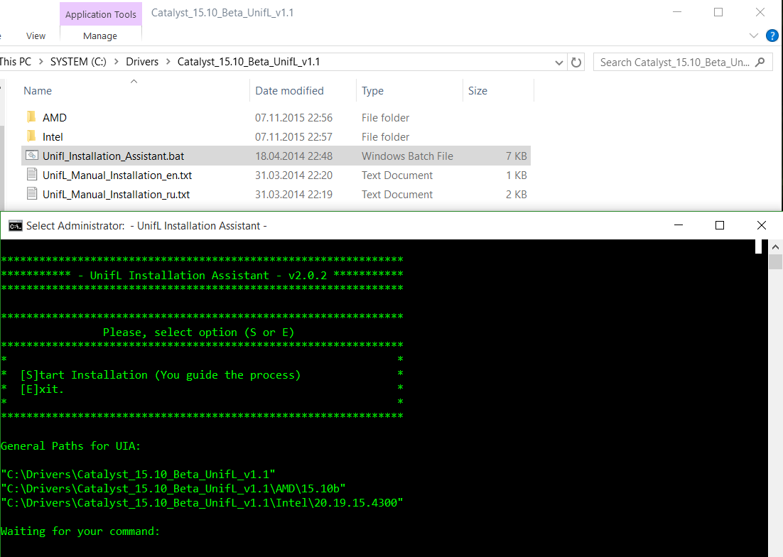Sort files by Name column
The height and width of the screenshot is (557, 783).
(x=38, y=90)
